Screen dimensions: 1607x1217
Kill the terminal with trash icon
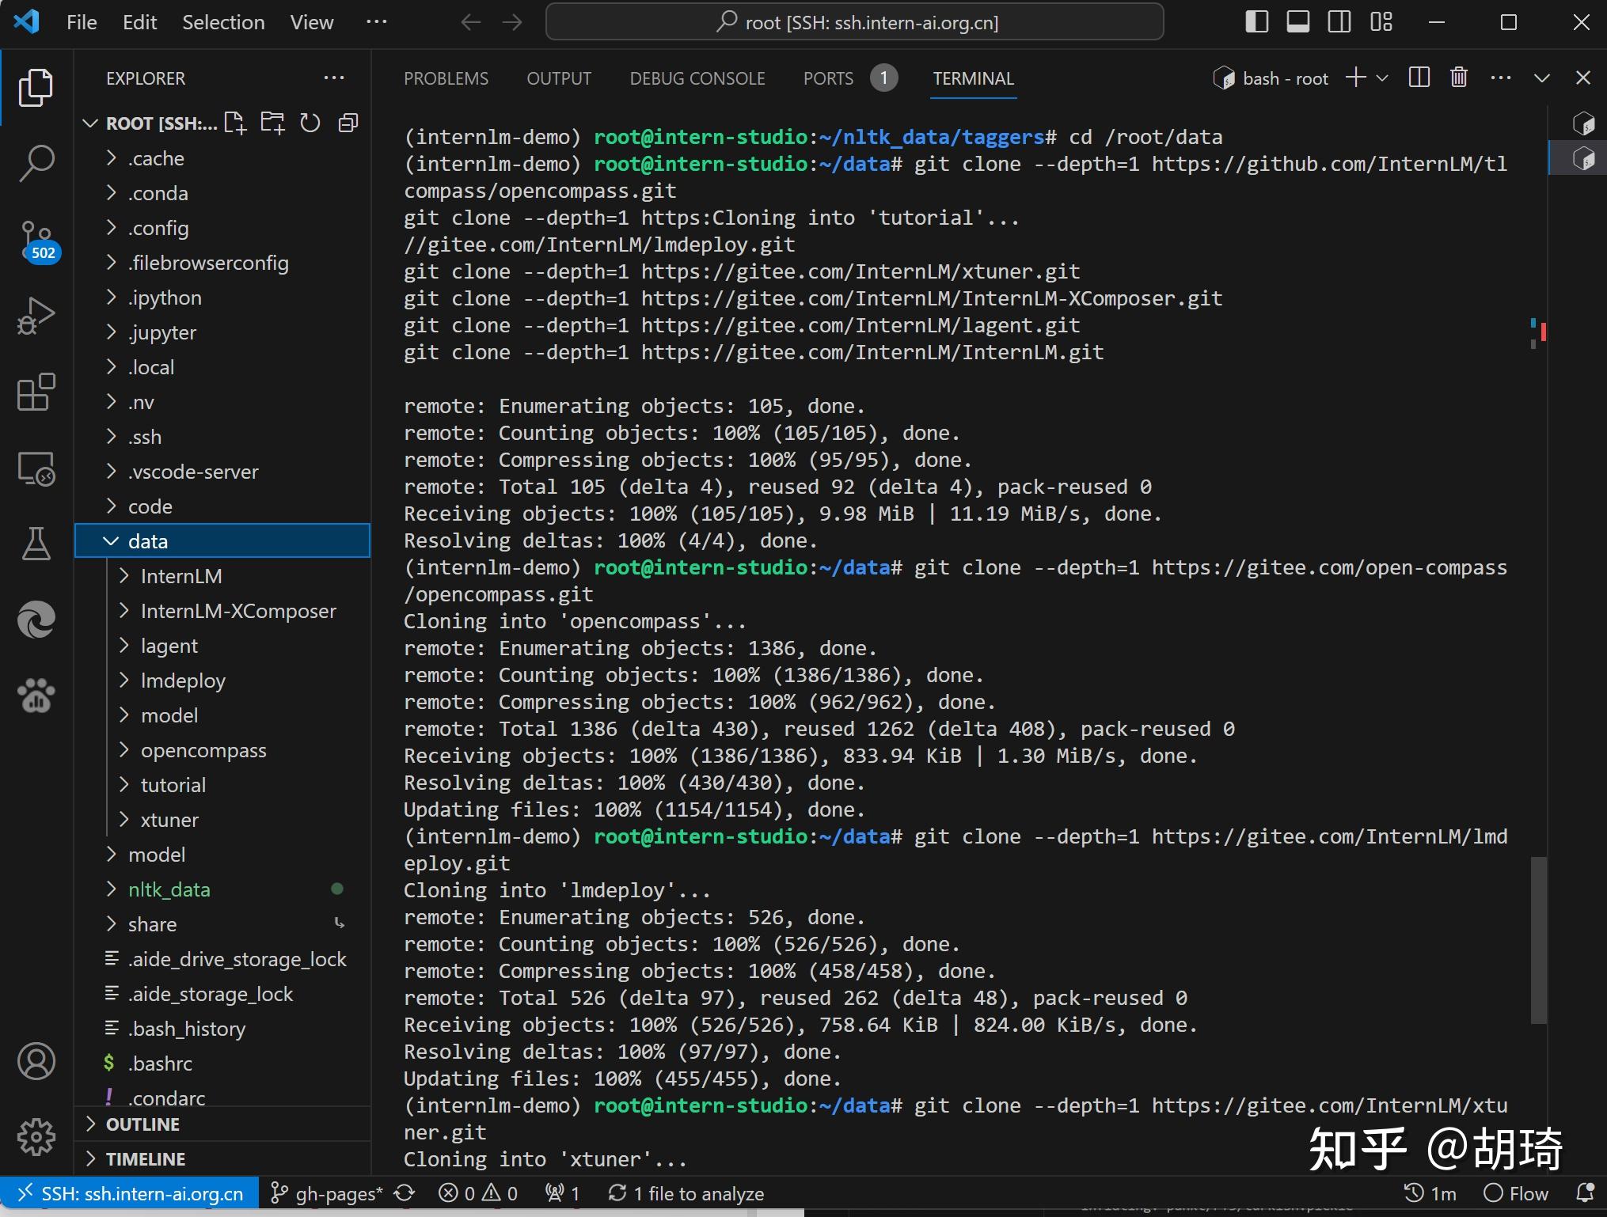(1458, 78)
